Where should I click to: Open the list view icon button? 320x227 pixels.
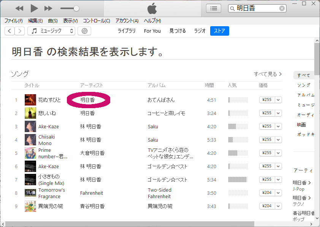tap(214, 8)
